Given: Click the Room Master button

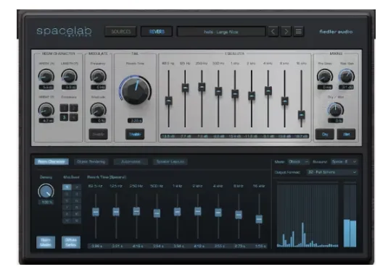Looking at the screenshot, I should pos(46,242).
